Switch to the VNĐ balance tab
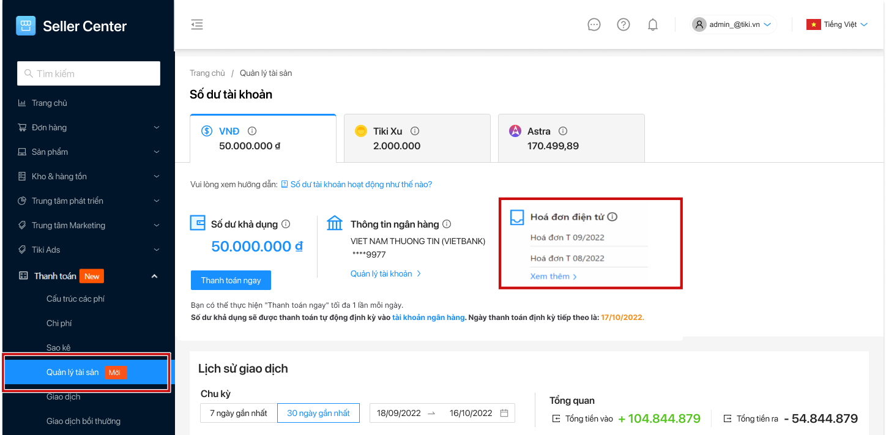 click(263, 138)
